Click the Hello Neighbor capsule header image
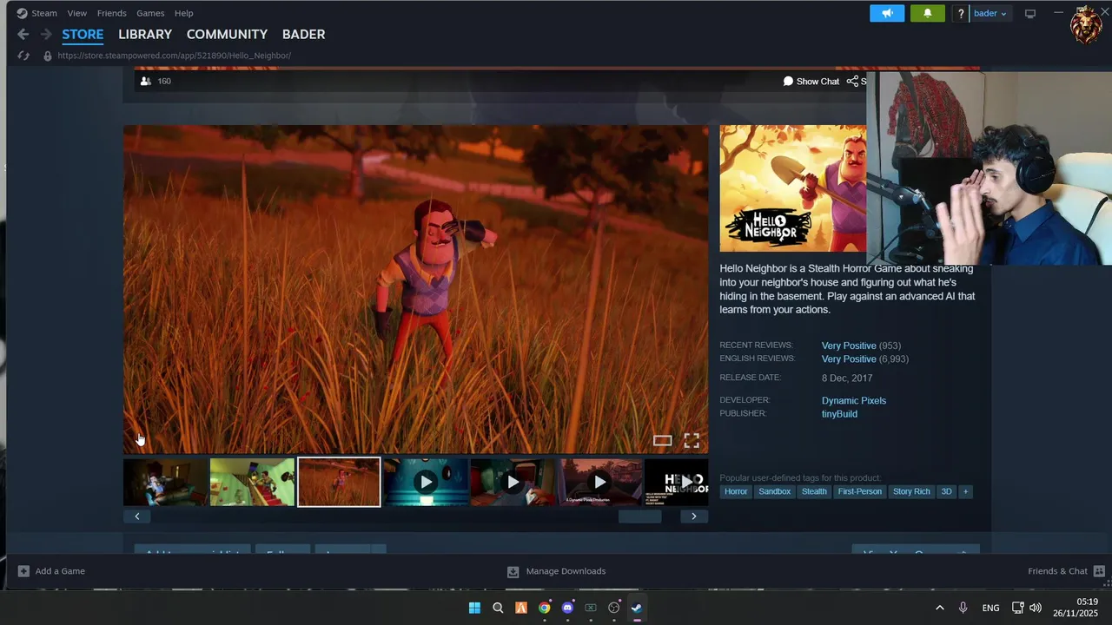This screenshot has height=625, width=1112. pyautogui.click(x=793, y=188)
